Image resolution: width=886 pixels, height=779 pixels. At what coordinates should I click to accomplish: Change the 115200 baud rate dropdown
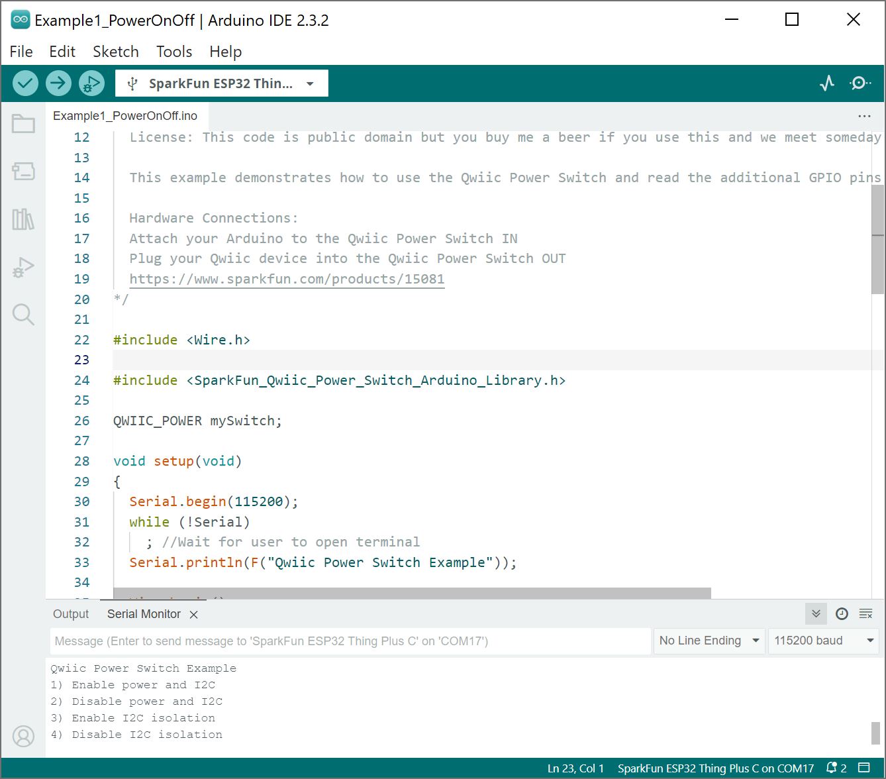click(823, 641)
